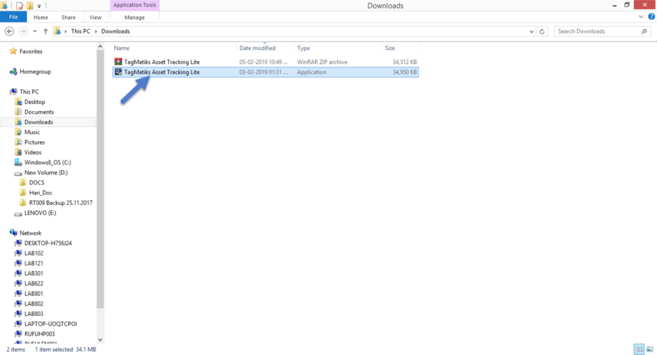This screenshot has height=355, width=657.
Task: Click the Up one level arrow
Action: click(46, 31)
